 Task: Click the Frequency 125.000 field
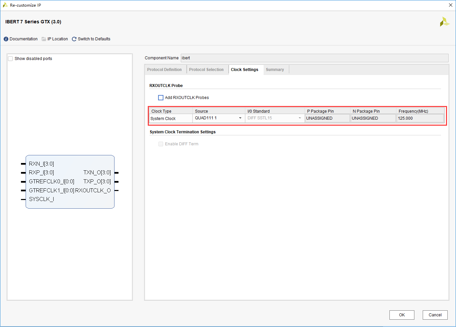[420, 118]
